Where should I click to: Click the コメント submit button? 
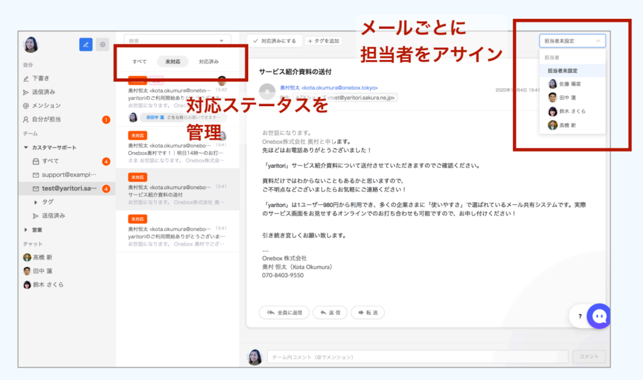coord(589,357)
